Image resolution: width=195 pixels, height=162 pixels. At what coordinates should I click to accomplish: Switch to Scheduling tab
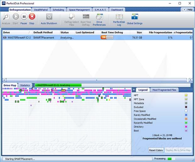(58, 10)
